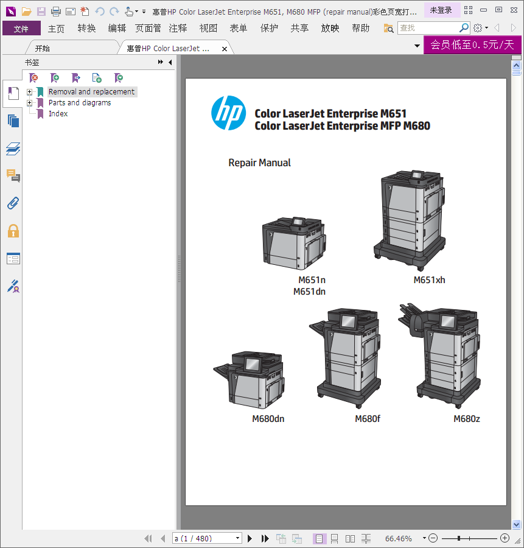Select the hand/touch mode tool icon
Image resolution: width=524 pixels, height=548 pixels.
129,12
